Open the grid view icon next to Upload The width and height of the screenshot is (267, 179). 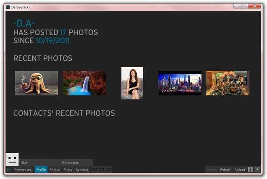[x=250, y=169]
